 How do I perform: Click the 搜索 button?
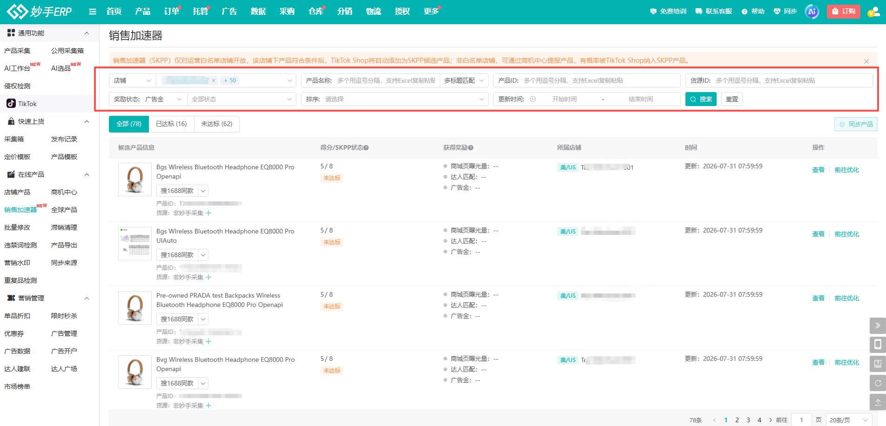click(x=701, y=99)
